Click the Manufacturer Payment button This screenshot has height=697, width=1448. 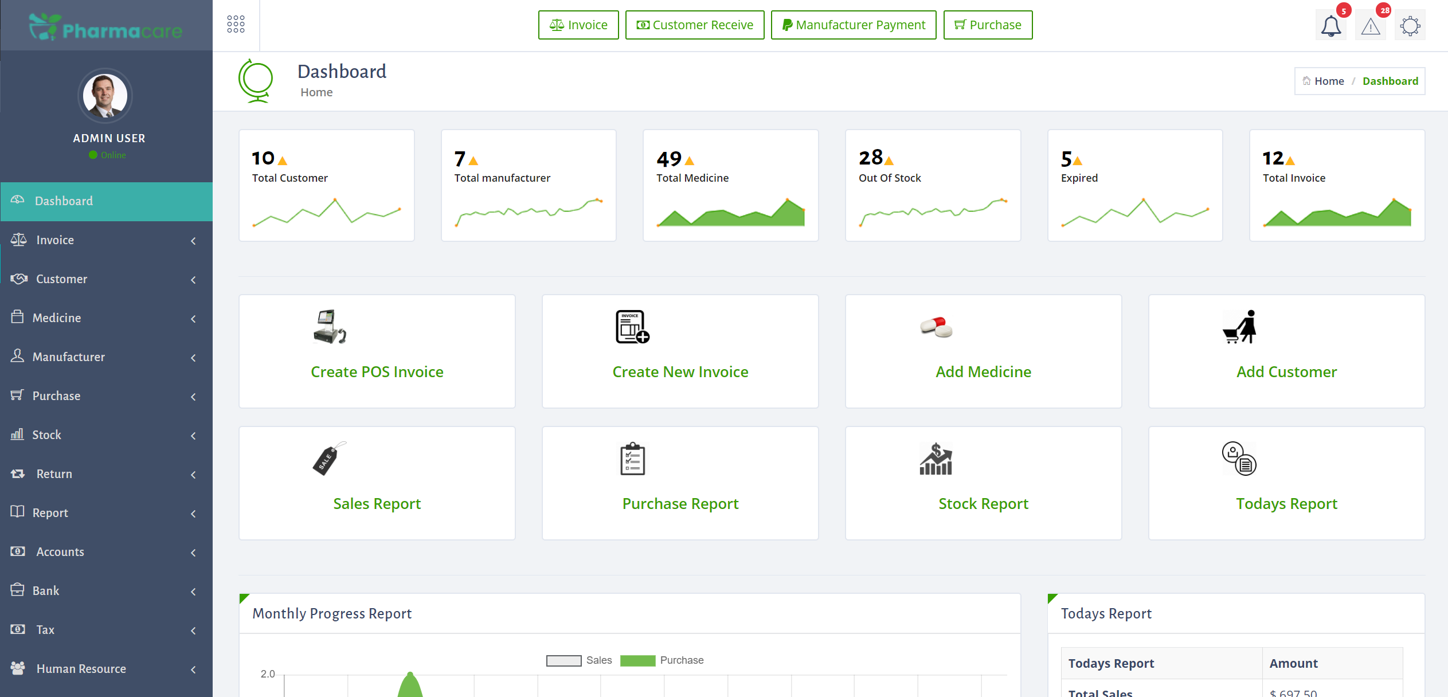point(853,25)
